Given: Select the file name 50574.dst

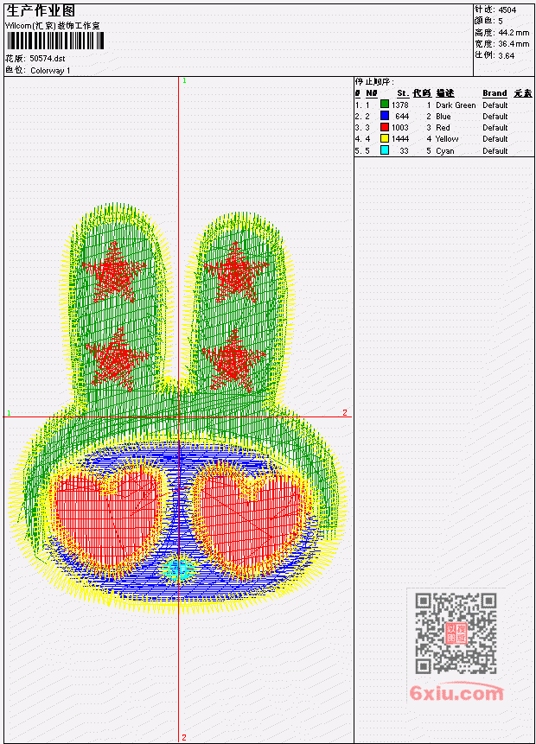Looking at the screenshot, I should pos(47,59).
